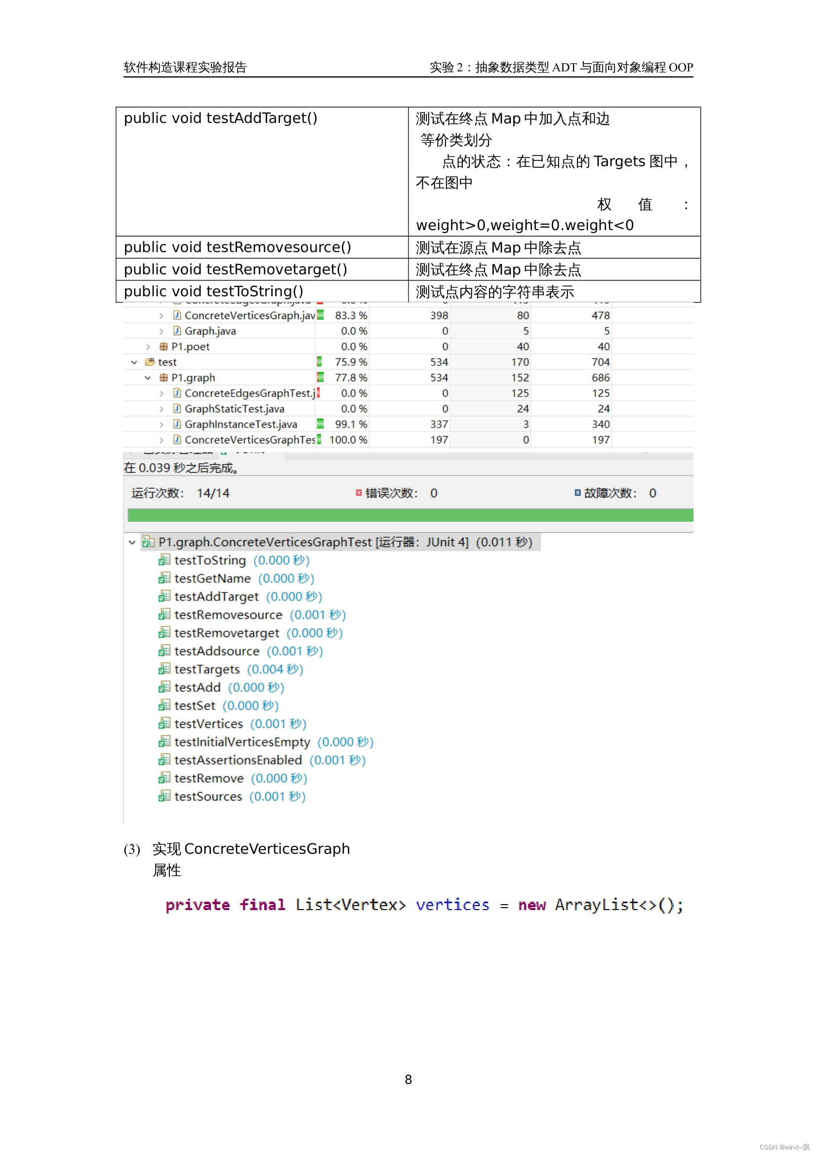Click the P1.poet package icon
This screenshot has height=1155, width=817.
click(x=163, y=347)
